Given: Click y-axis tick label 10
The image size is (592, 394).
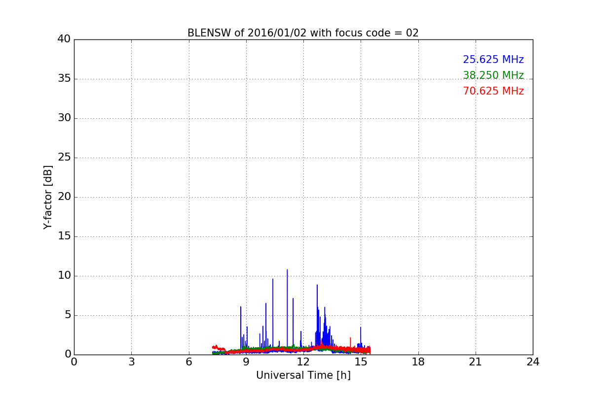Looking at the screenshot, I should [64, 276].
